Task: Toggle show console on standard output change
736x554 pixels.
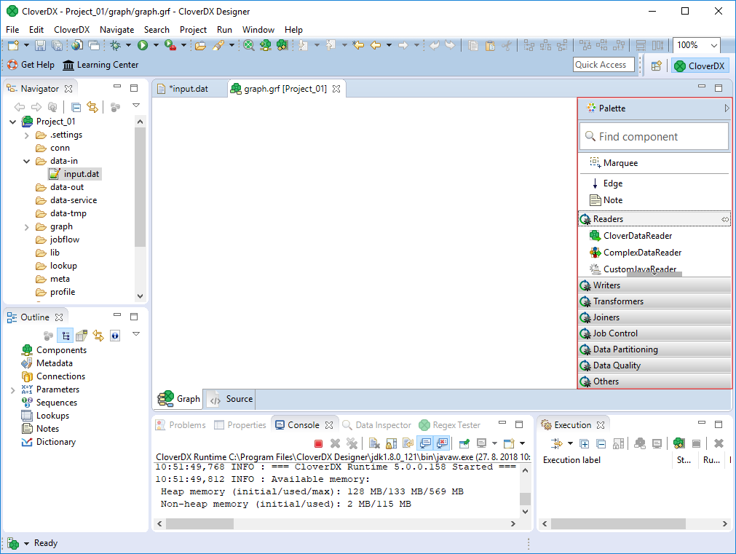Action: 424,443
